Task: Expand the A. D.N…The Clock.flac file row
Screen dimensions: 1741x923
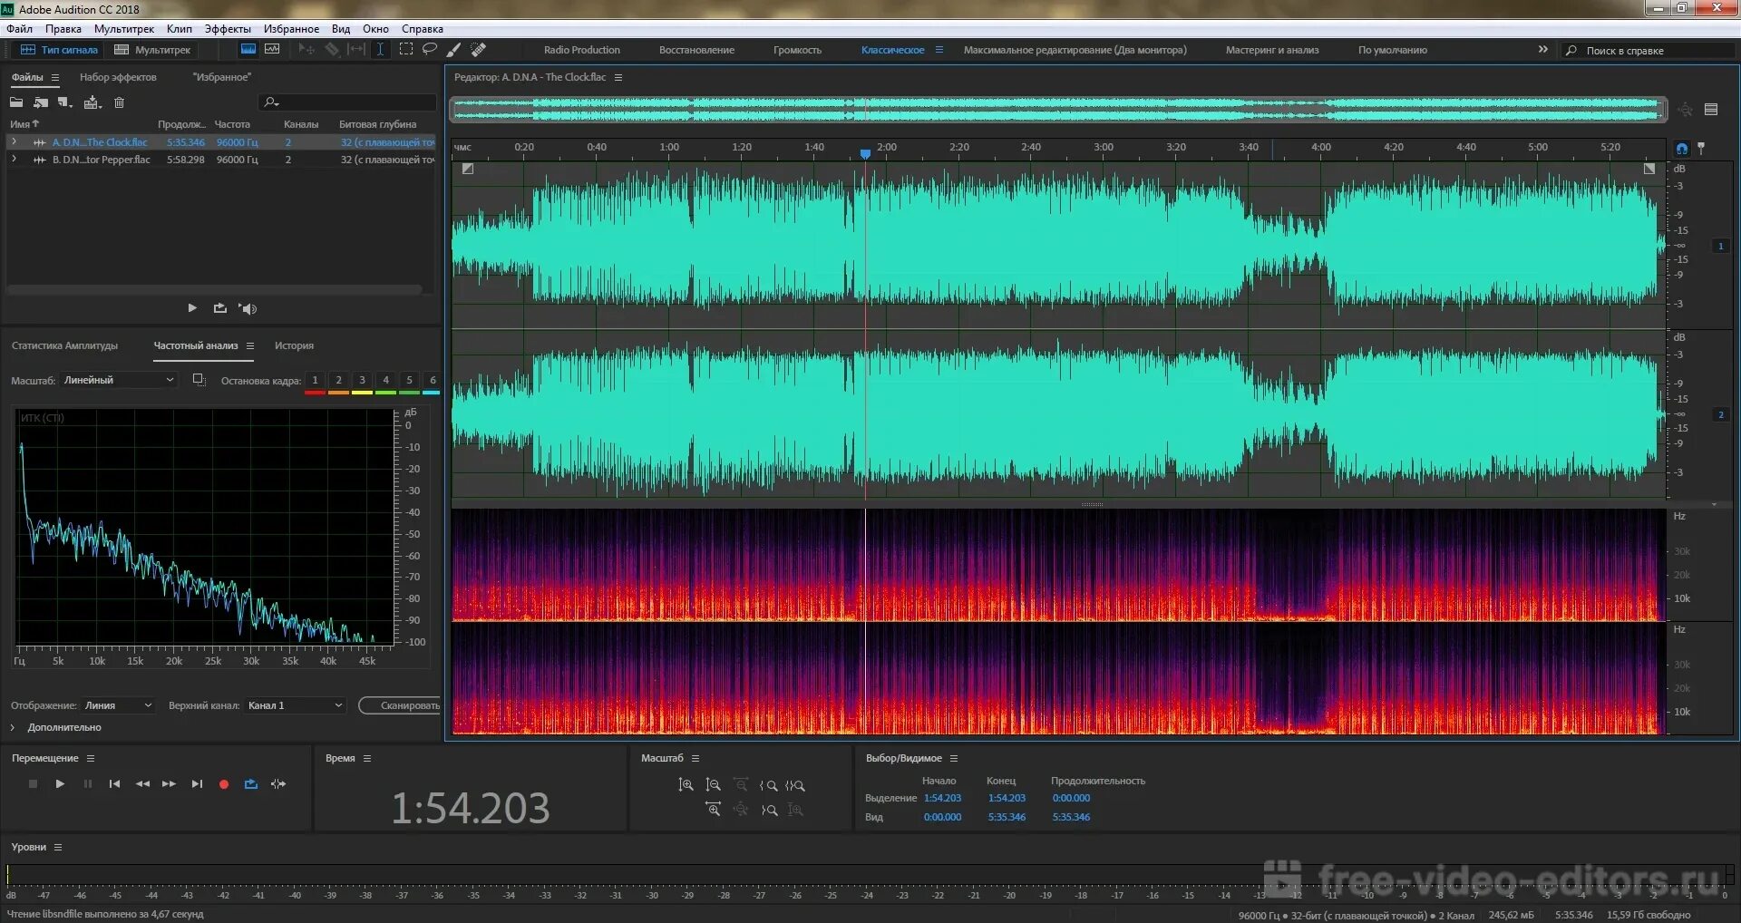Action: [14, 141]
